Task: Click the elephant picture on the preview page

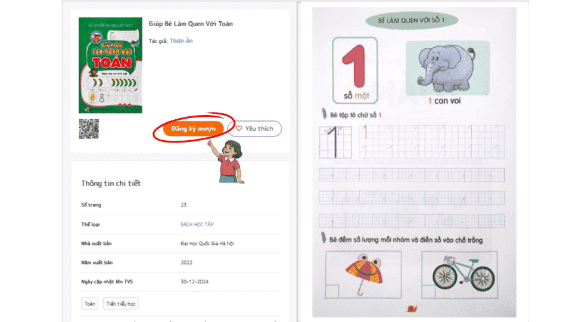Action: pos(447,68)
